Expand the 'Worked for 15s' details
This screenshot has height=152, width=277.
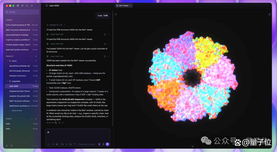click(x=56, y=25)
